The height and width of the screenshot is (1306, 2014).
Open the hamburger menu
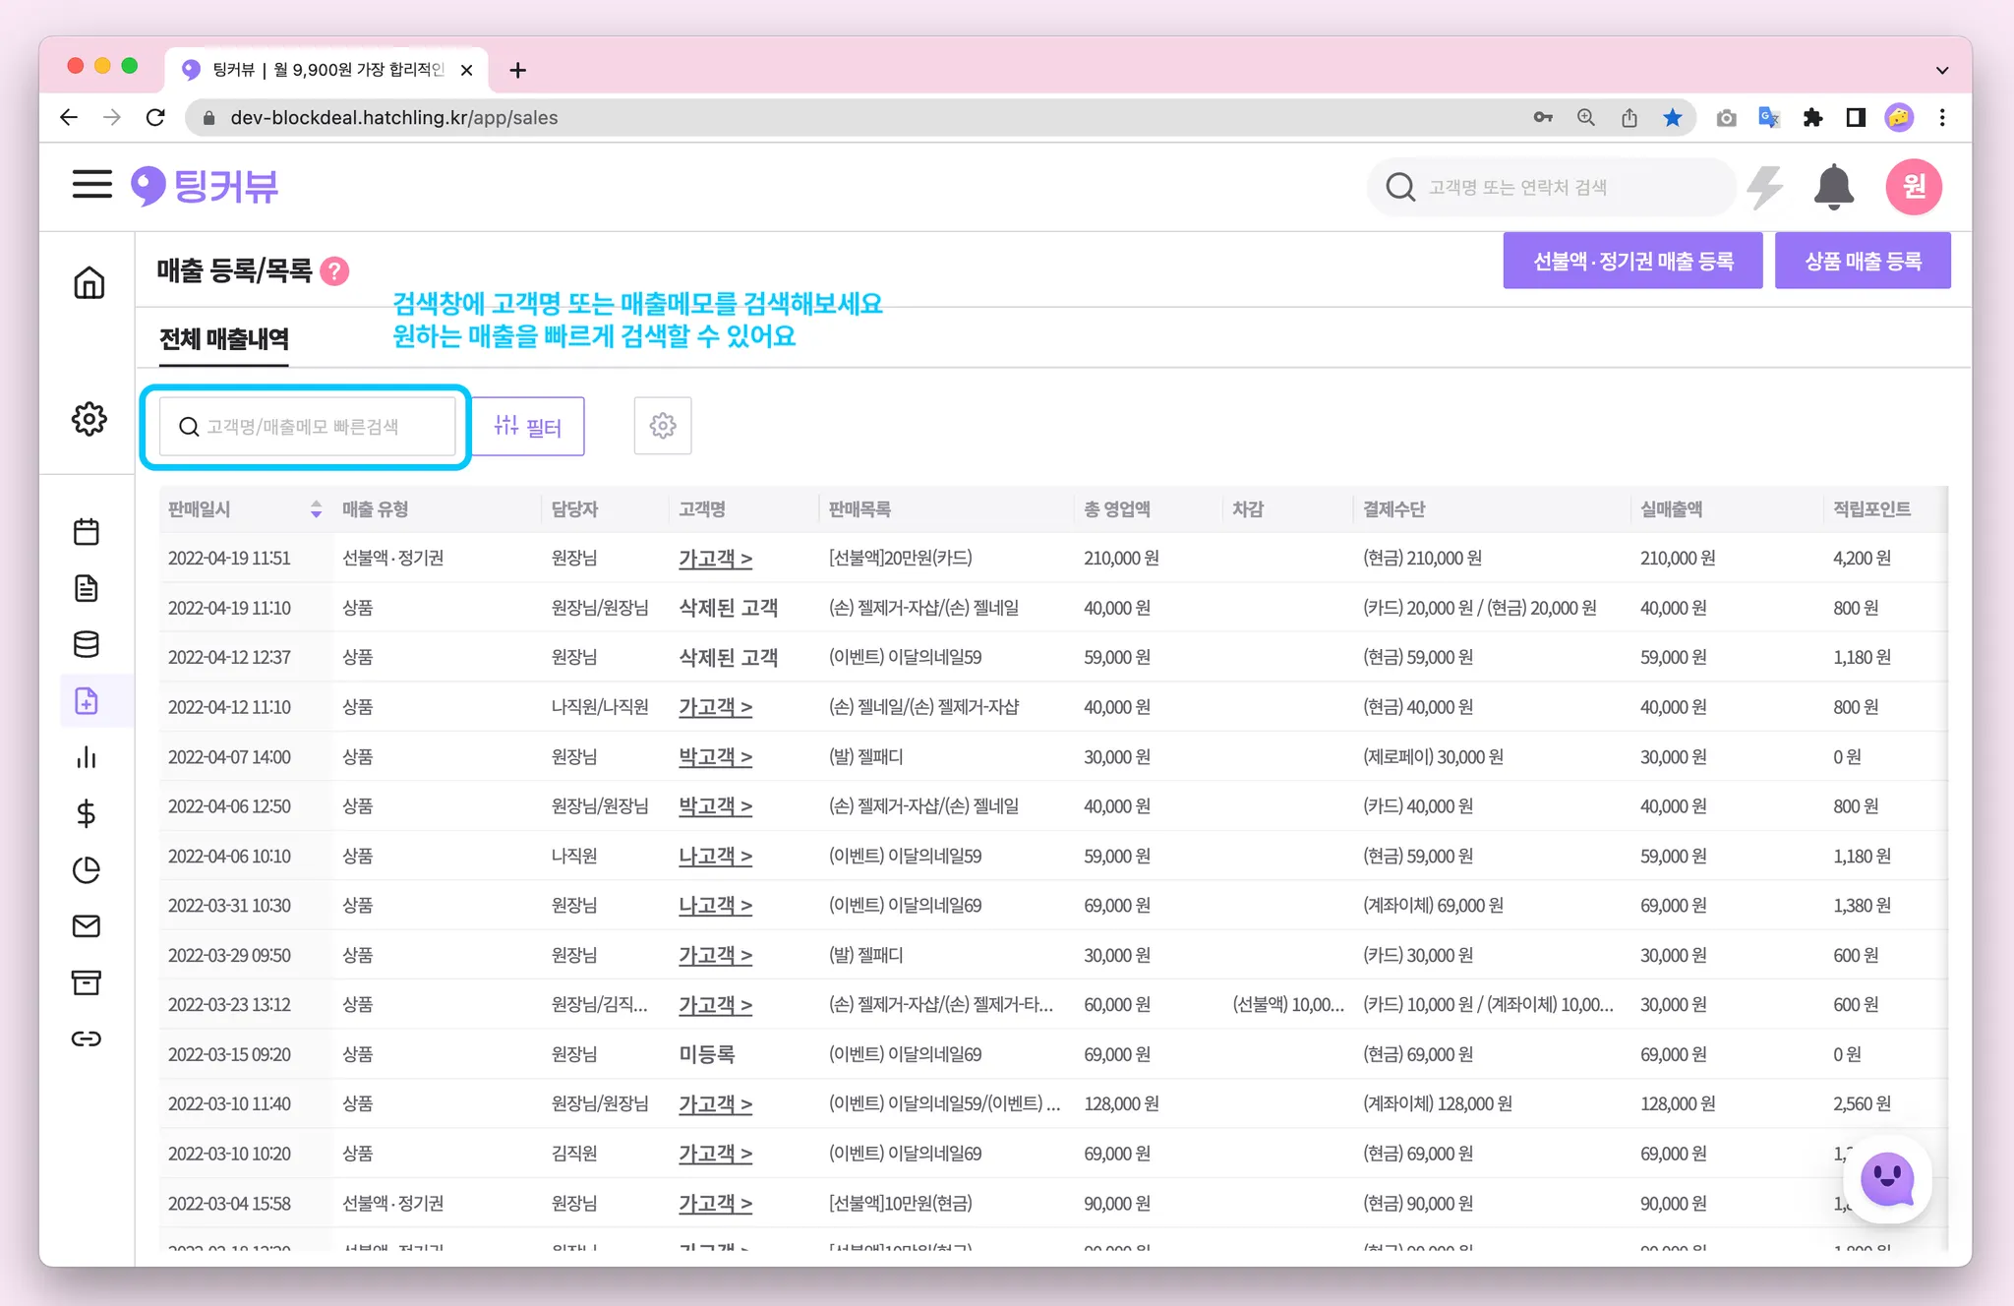[x=92, y=185]
